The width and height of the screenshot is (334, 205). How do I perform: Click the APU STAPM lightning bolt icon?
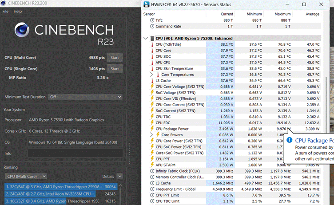(x=152, y=165)
